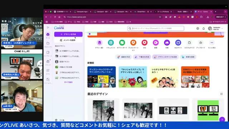Collapse the Canva sidebar menu icon
Viewport: 229px width, 129px height.
pyautogui.click(x=48, y=27)
